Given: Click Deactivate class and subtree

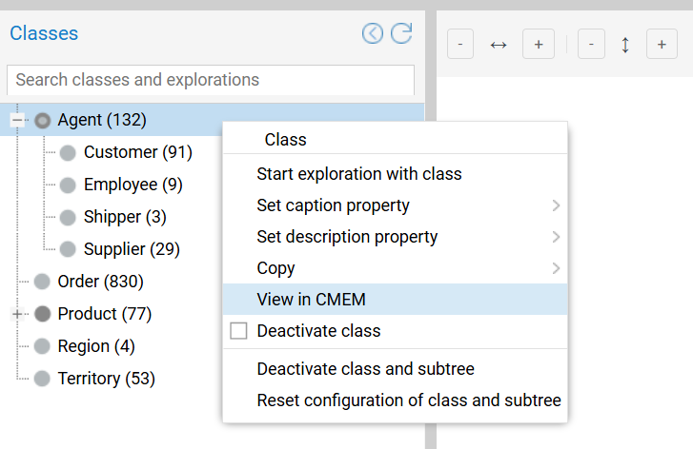Looking at the screenshot, I should pos(365,369).
